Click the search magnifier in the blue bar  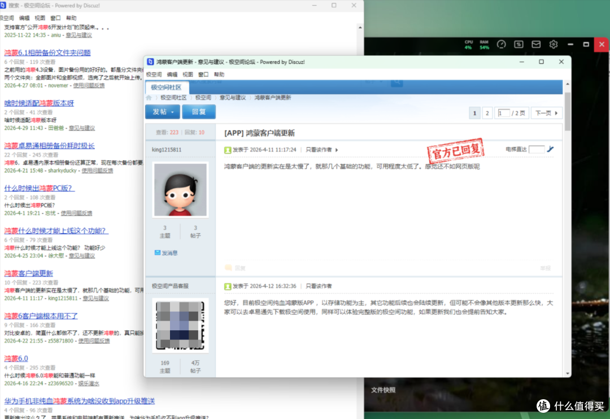tap(397, 82)
